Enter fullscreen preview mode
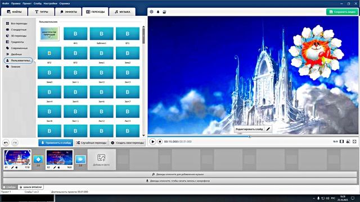Viewport: 360px width, 202px height. (354, 141)
